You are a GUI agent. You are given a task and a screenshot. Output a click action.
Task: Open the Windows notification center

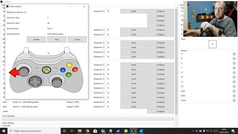pos(233,131)
